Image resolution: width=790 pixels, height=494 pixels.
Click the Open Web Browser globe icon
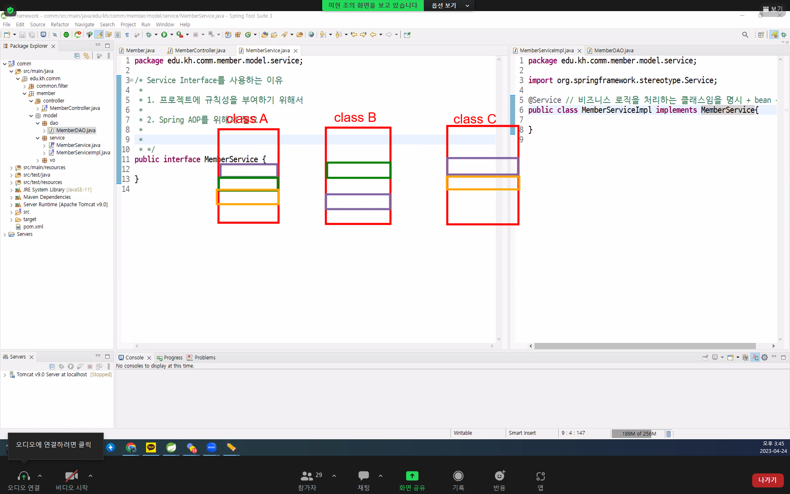311,35
